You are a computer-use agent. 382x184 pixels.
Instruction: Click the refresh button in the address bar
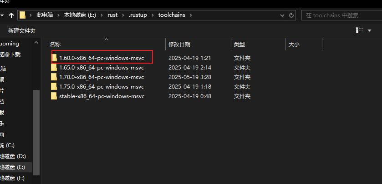291,15
